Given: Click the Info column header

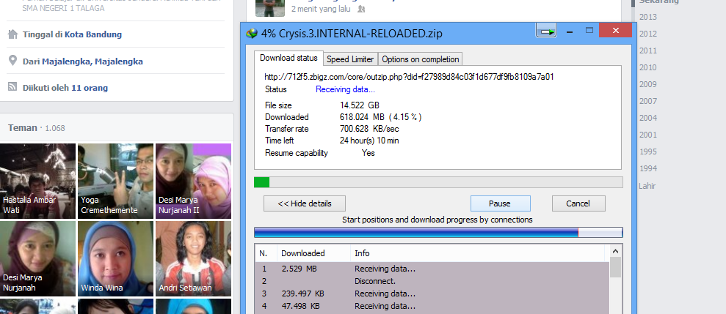Looking at the screenshot, I should (477, 253).
